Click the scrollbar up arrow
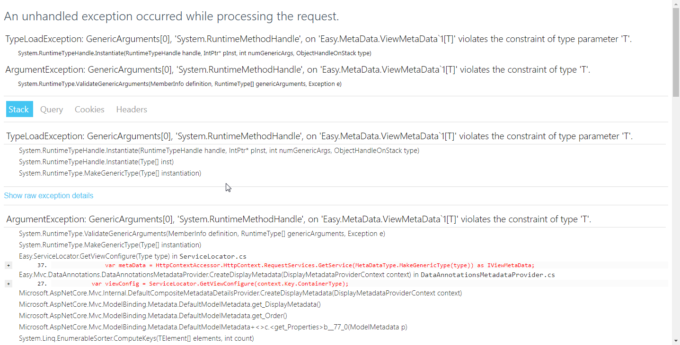Viewport: 680px width, 345px height. pos(676,4)
